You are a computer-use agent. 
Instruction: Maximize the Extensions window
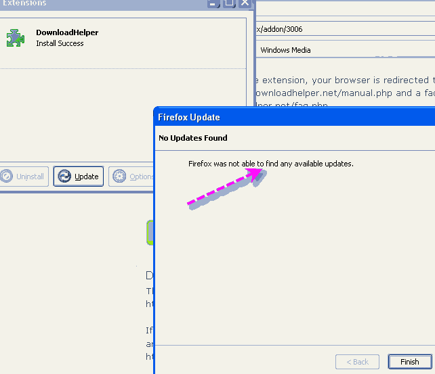coord(229,3)
